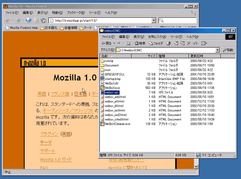Viewport: 241px width, 179px height.
Task: Select WeBoX.exe application
Action: pos(110,88)
